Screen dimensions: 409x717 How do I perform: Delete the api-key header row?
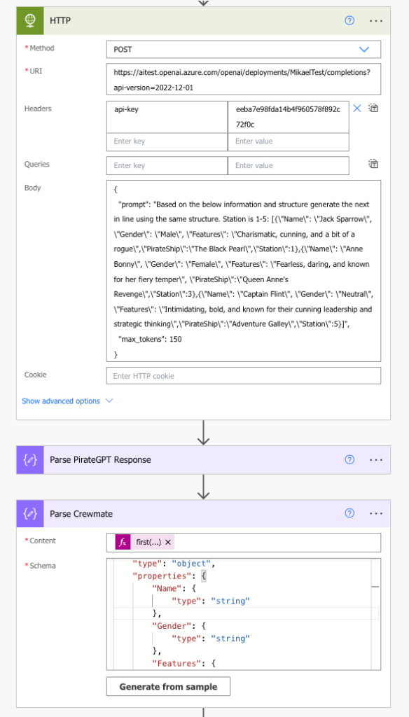357,109
